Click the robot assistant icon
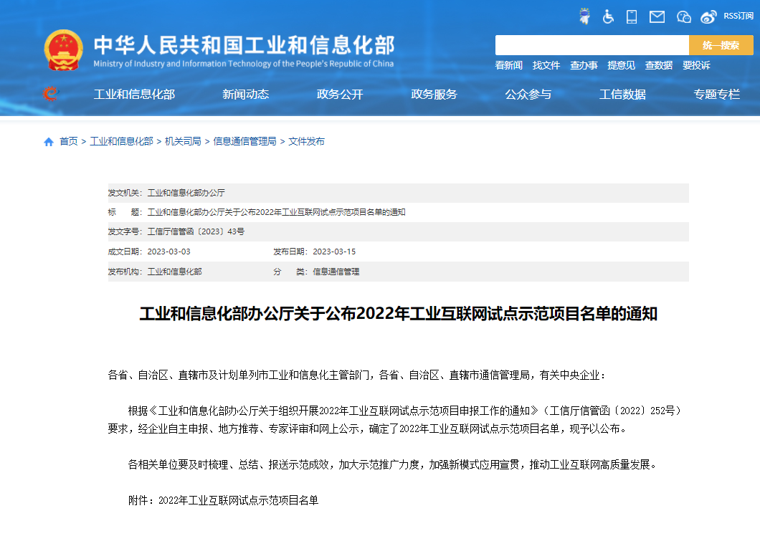This screenshot has width=760, height=536. pos(585,16)
